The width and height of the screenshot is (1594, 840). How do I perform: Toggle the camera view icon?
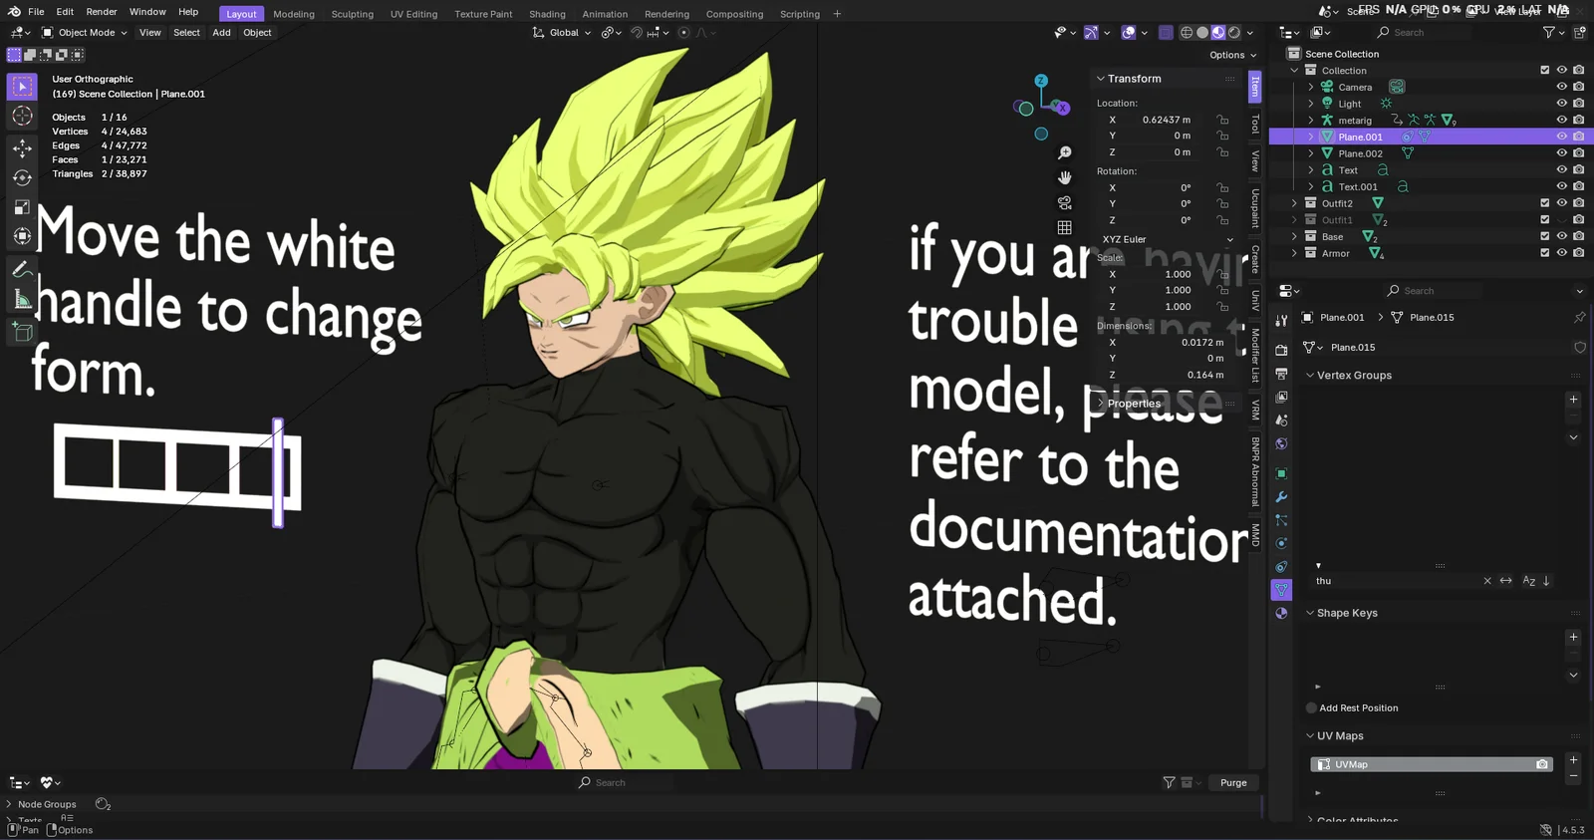[1065, 202]
